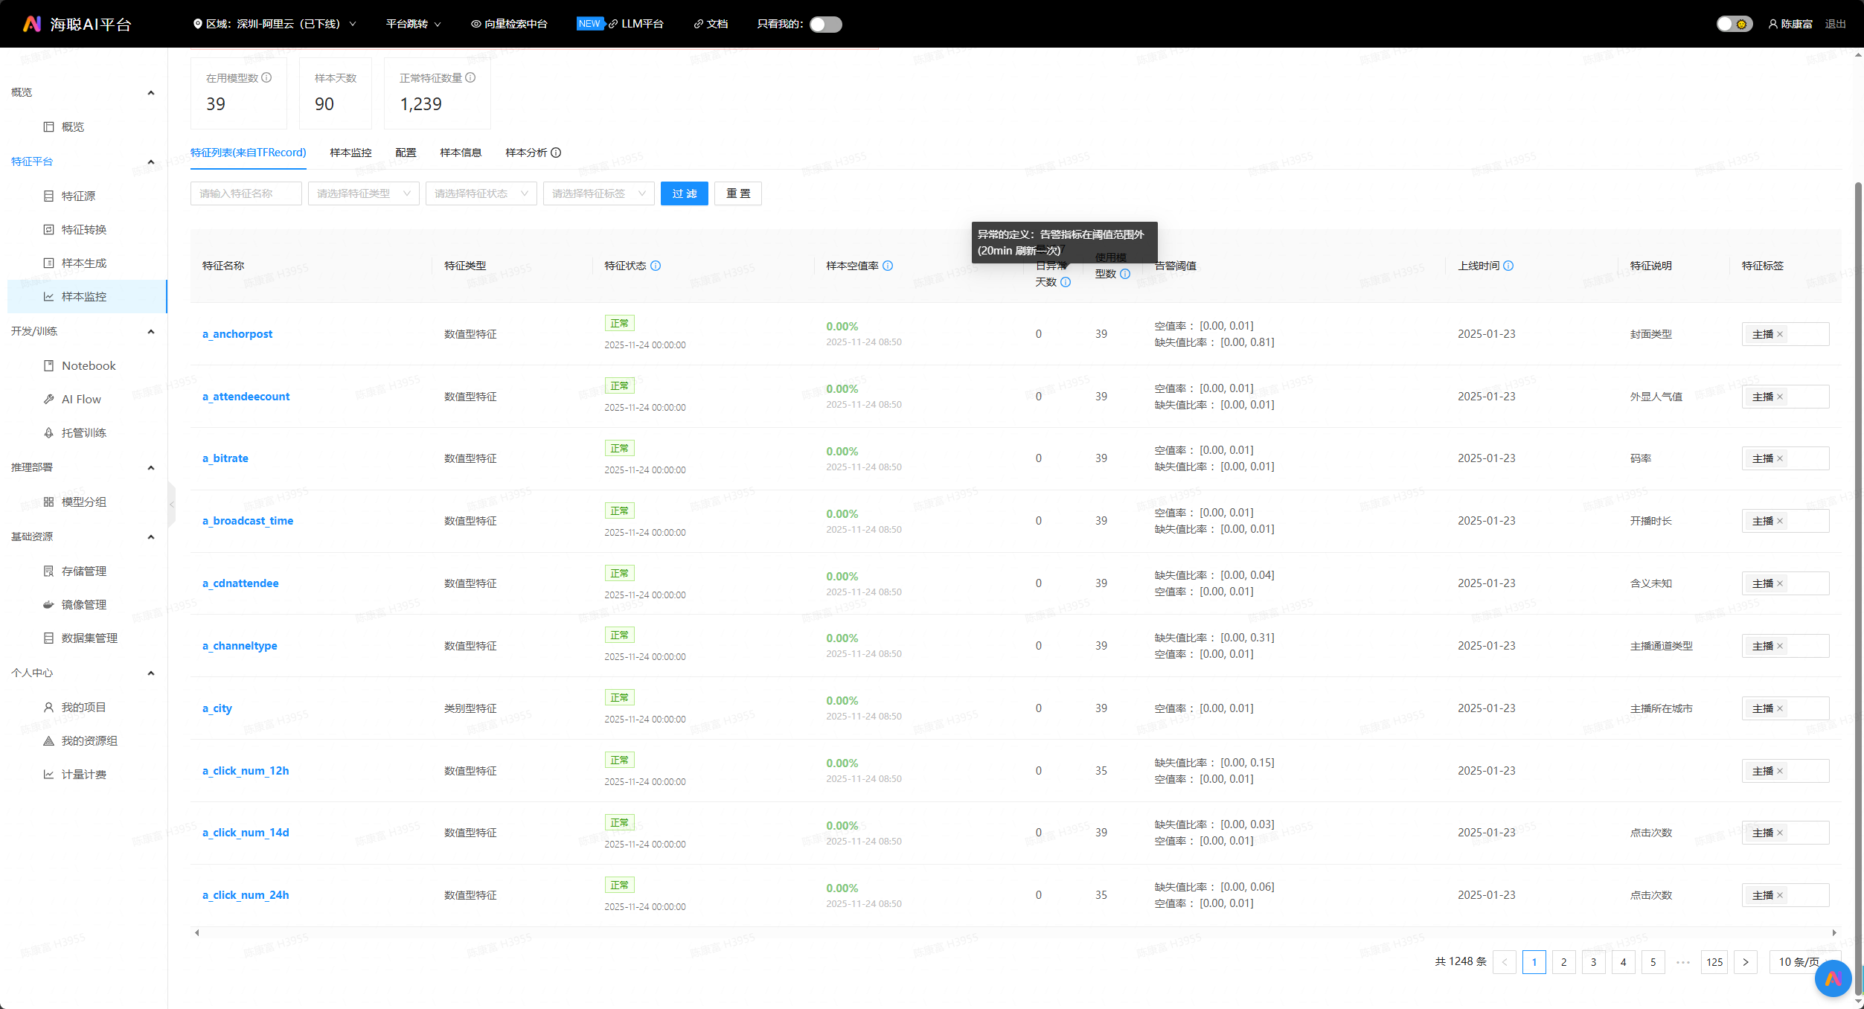The height and width of the screenshot is (1009, 1864).
Task: Remove 主播 tag on a_anchorpost row
Action: (1780, 334)
